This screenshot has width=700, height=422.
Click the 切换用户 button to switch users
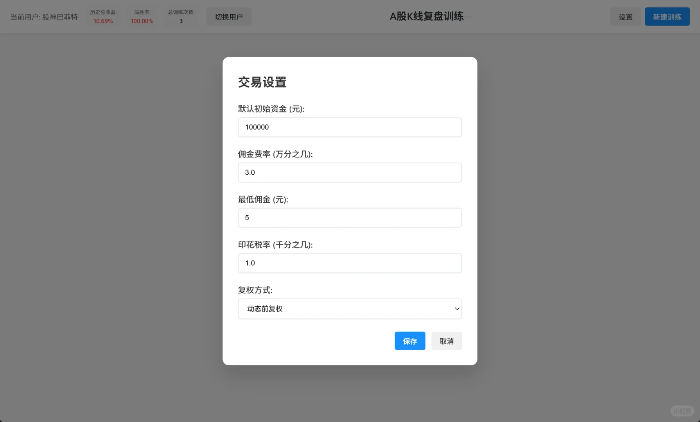click(x=229, y=16)
